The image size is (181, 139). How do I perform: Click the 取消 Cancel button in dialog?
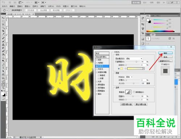click(x=165, y=57)
